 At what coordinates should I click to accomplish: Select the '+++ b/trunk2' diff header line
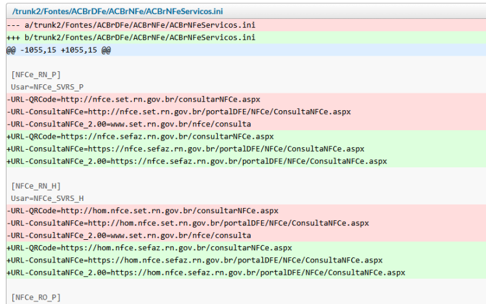point(246,37)
